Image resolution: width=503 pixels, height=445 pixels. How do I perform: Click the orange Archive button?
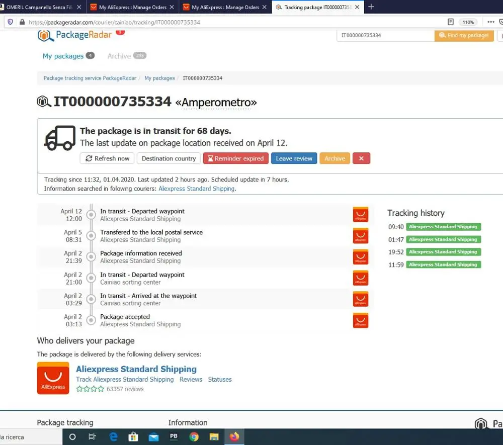coord(334,158)
